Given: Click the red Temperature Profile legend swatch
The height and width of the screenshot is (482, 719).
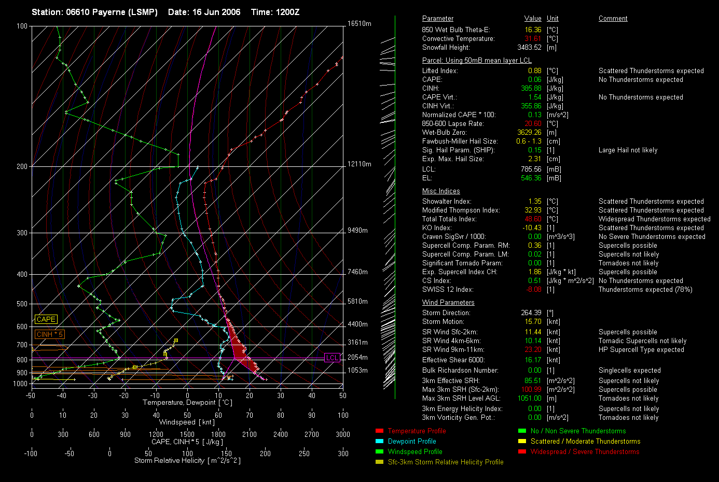Looking at the screenshot, I should click(x=379, y=431).
